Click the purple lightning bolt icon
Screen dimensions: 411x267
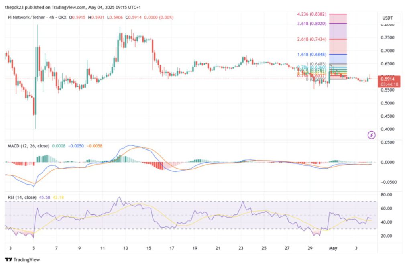[x=371, y=135]
